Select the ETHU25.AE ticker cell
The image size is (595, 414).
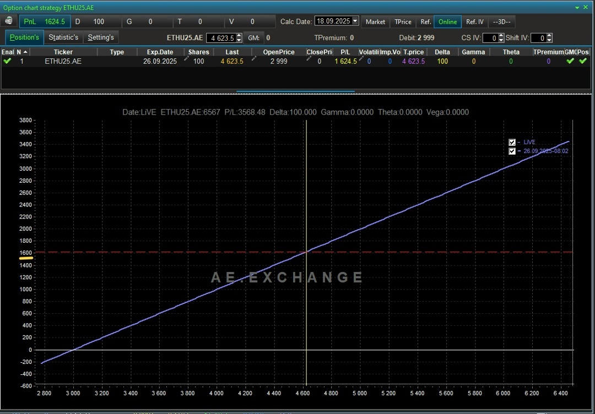coord(63,62)
